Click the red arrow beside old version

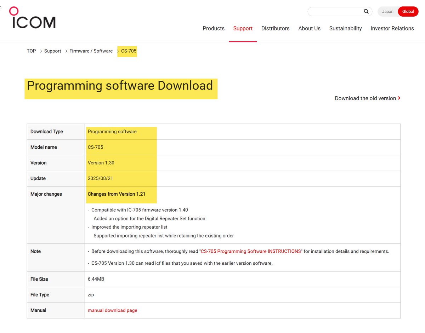[399, 98]
